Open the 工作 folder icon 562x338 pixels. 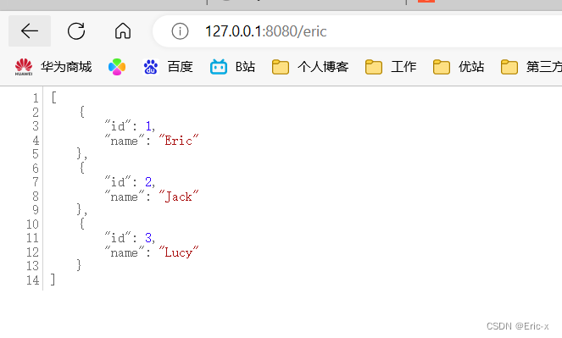coord(374,67)
